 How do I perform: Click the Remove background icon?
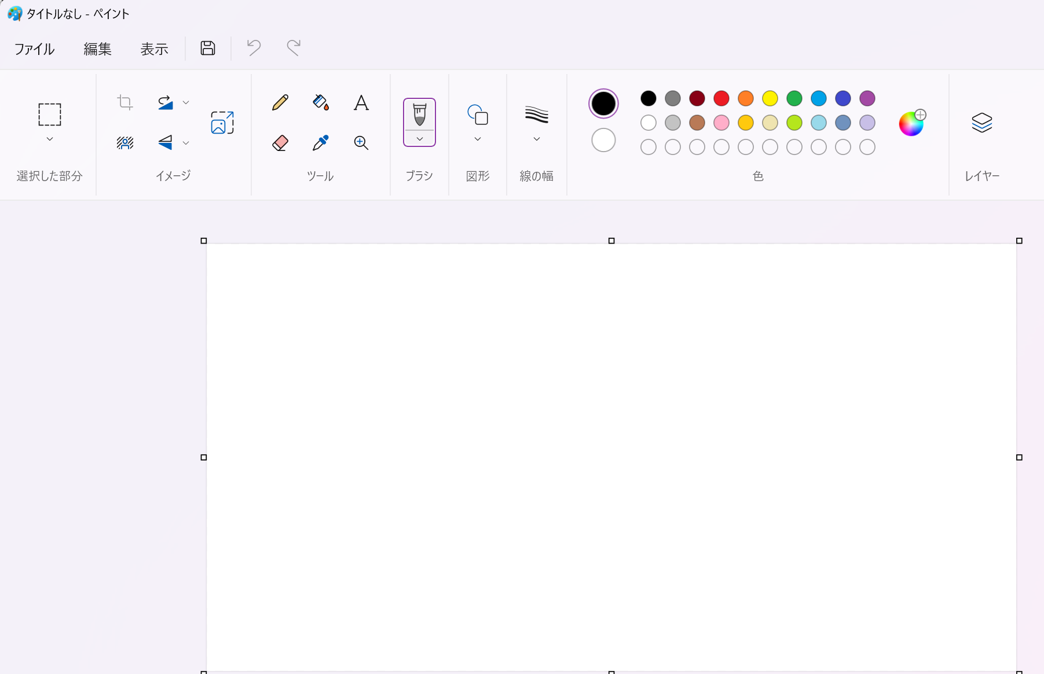click(x=125, y=142)
